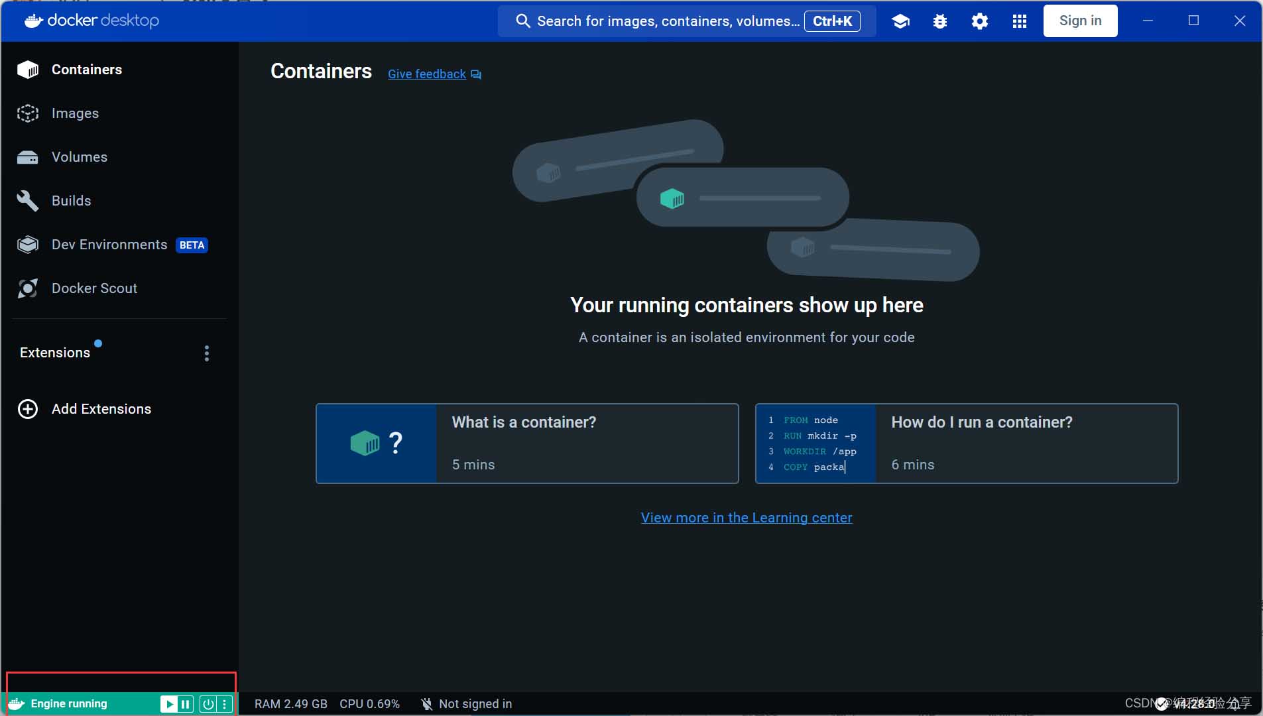
Task: Resume the engine with the play control
Action: click(170, 703)
